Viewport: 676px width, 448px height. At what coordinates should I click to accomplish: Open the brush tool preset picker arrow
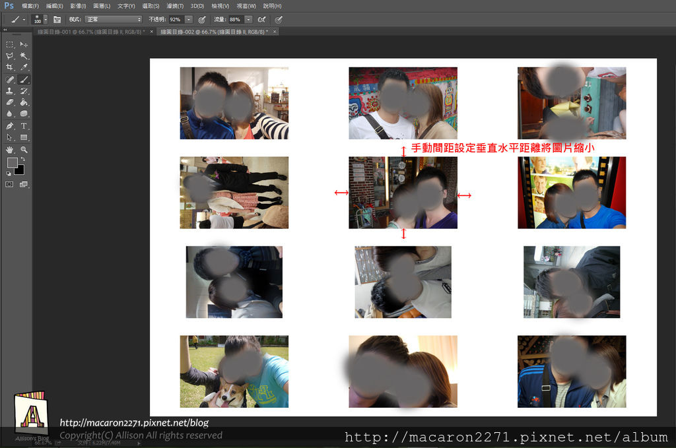(x=24, y=19)
